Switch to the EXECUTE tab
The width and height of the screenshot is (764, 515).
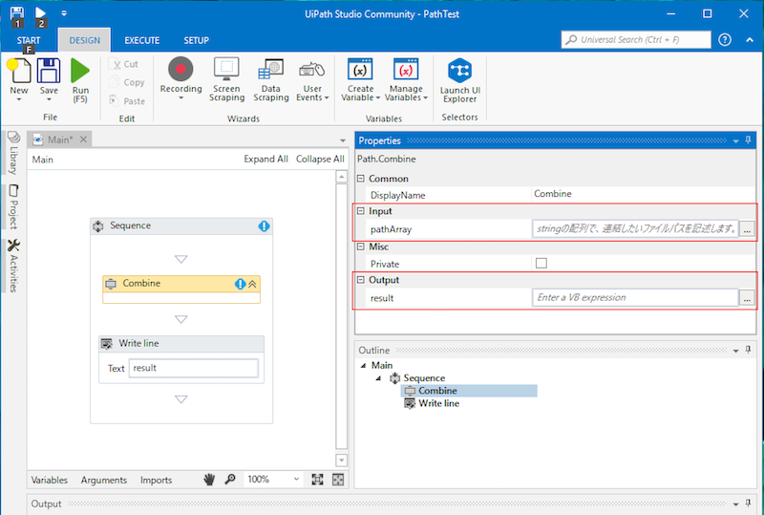click(141, 40)
